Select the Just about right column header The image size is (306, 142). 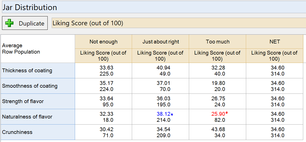pos(160,42)
